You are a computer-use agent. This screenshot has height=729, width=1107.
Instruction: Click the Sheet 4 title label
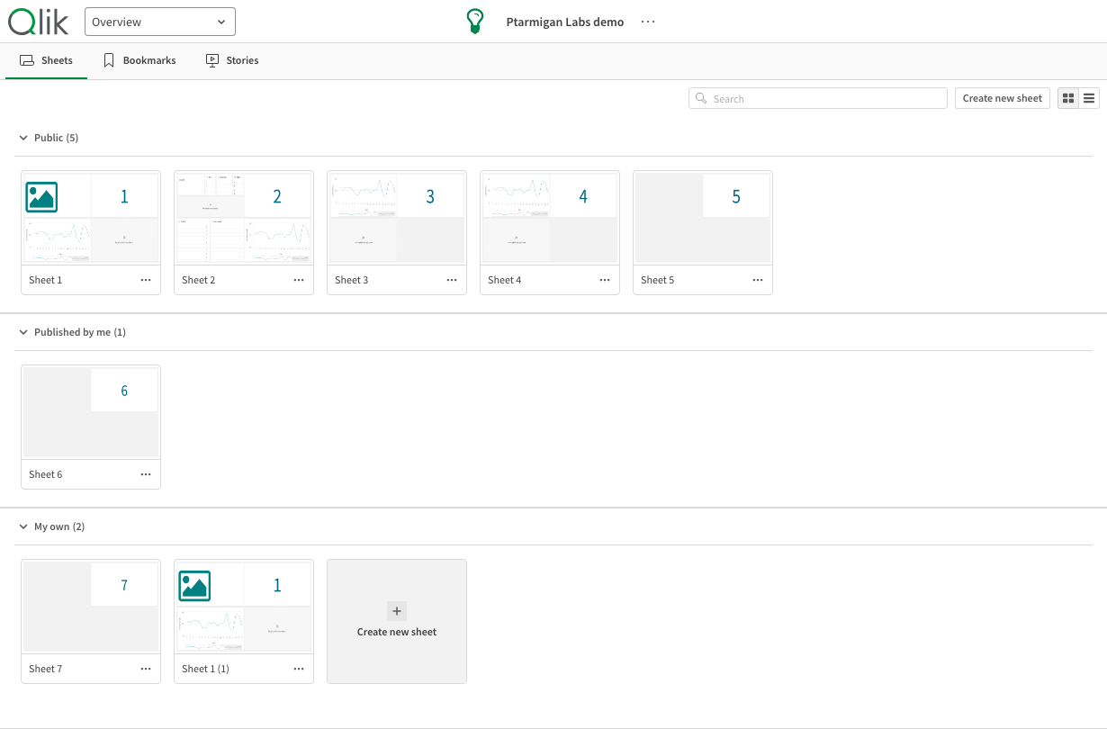(x=505, y=280)
